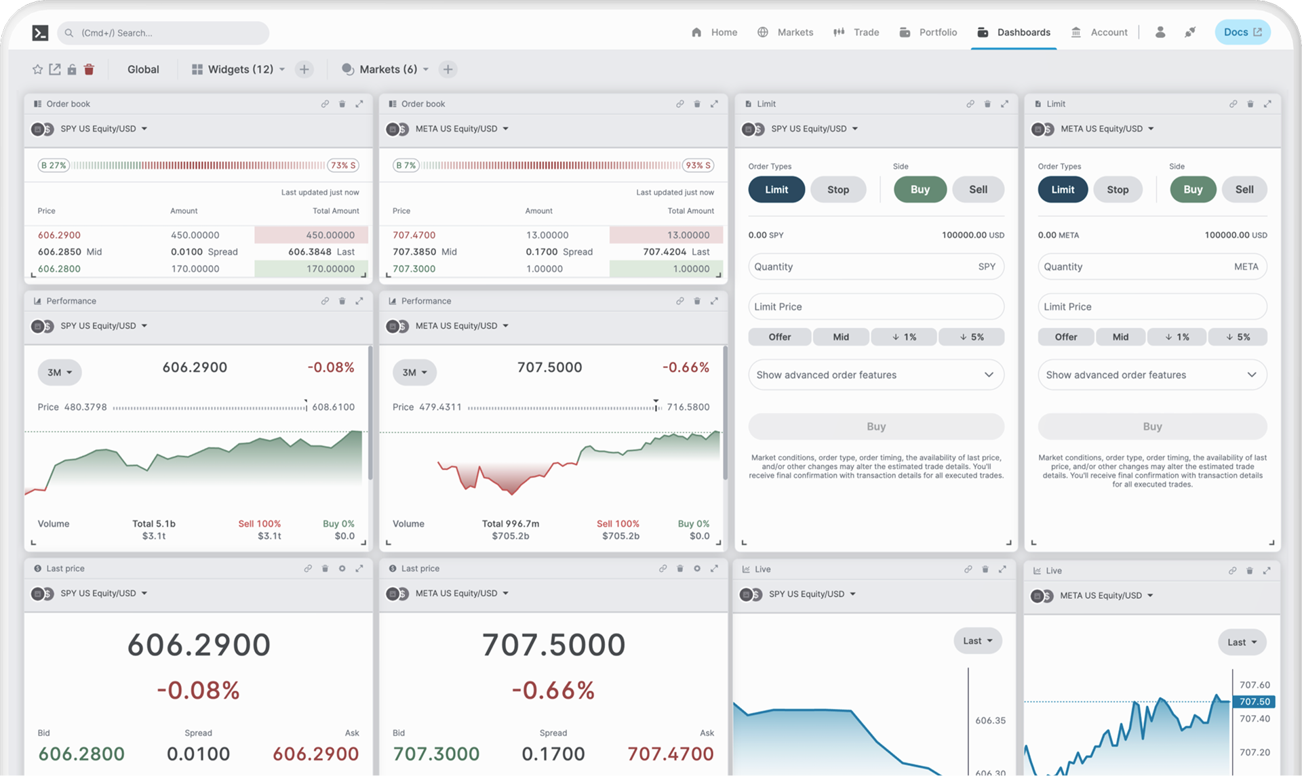
Task: Open the link icon on the SPY Order book widget
Action: [325, 104]
